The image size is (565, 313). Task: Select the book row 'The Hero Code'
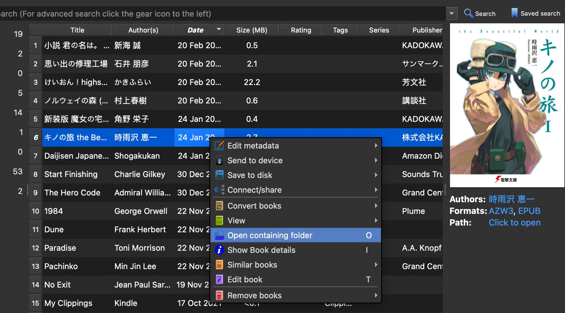click(x=120, y=193)
